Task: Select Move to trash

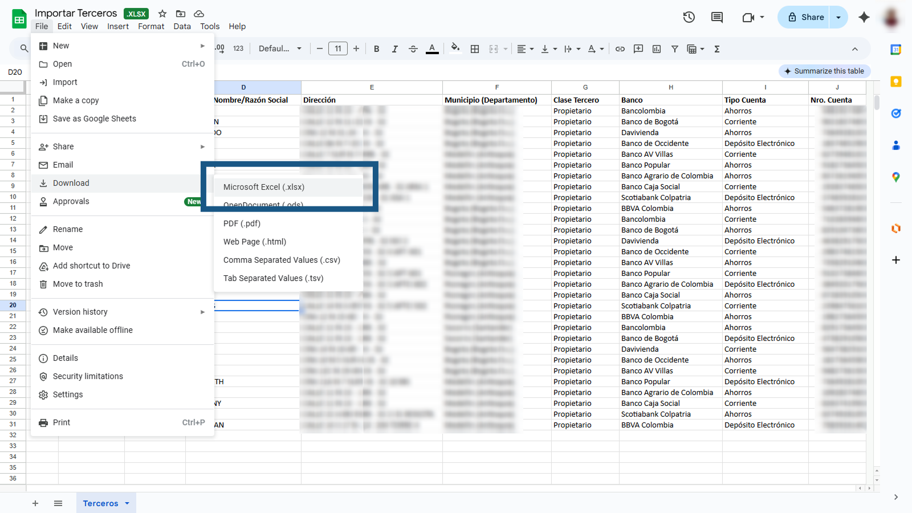Action: (123, 284)
